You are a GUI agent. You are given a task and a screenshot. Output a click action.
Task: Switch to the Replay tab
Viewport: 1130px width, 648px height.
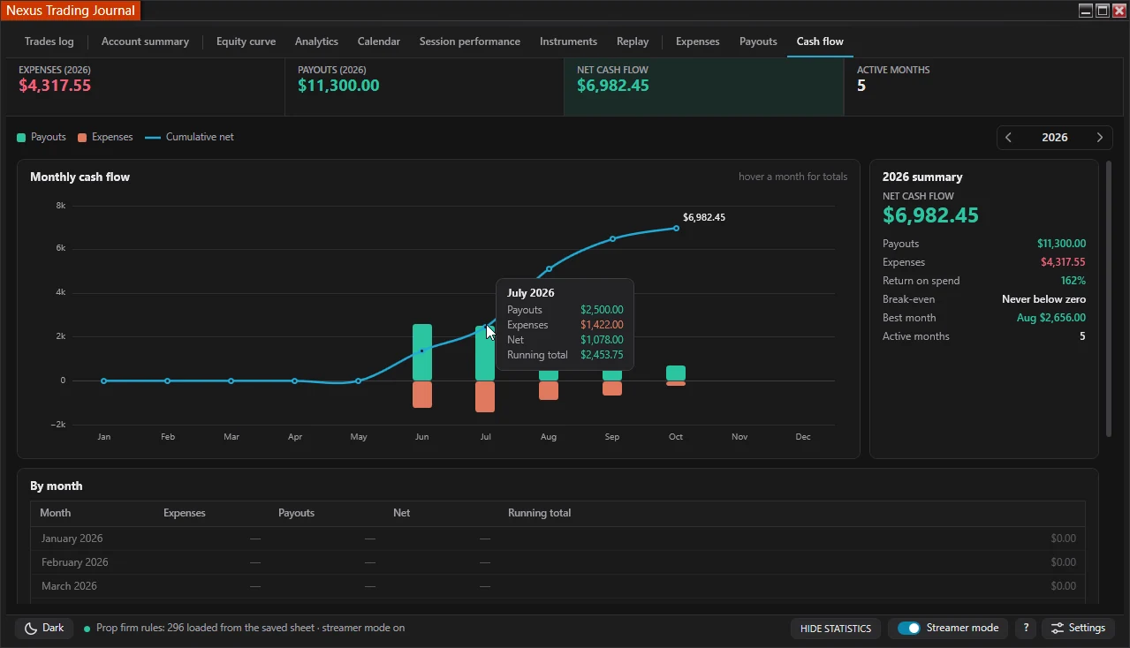pyautogui.click(x=633, y=41)
